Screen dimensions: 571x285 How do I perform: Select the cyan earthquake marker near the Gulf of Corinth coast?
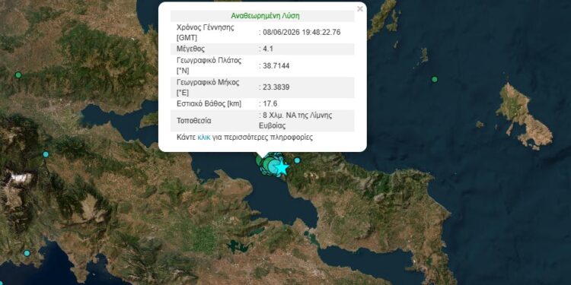[27, 253]
